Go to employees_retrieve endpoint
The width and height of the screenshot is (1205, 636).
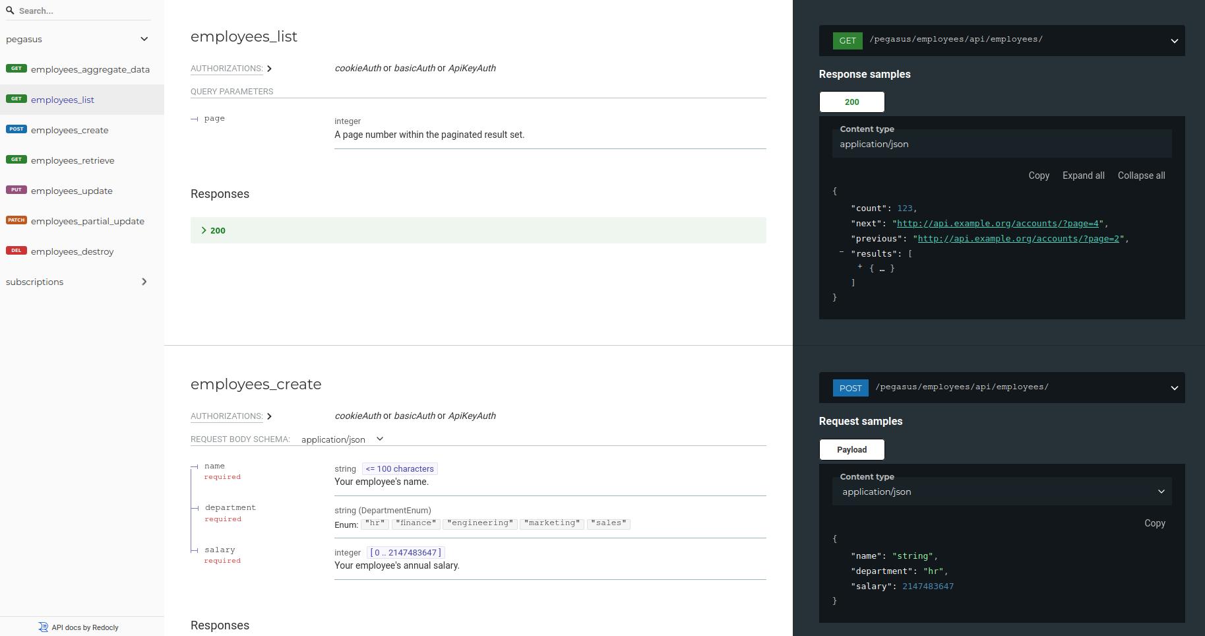coord(73,160)
